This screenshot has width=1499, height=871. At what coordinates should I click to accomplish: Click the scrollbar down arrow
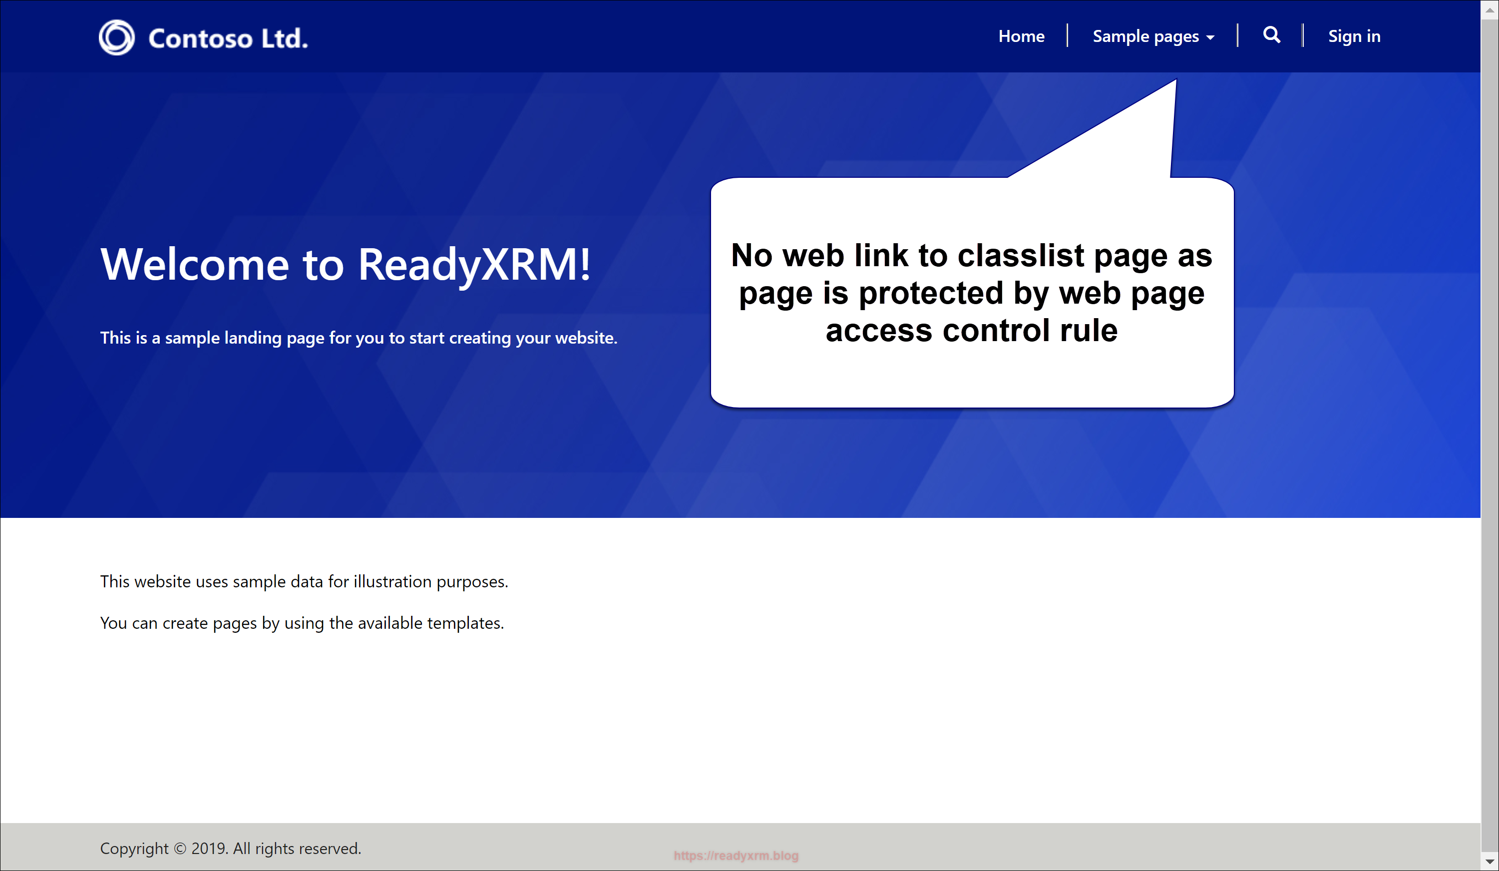(1490, 861)
